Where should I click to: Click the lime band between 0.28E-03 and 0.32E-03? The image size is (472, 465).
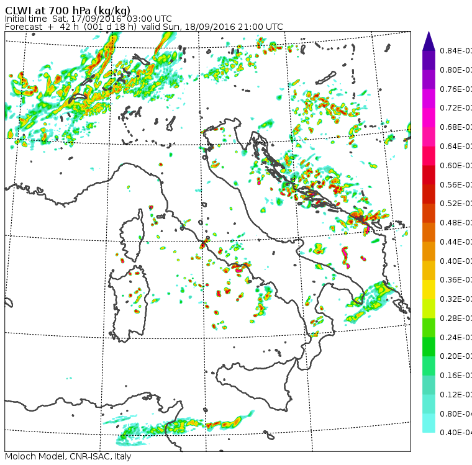coord(429,309)
